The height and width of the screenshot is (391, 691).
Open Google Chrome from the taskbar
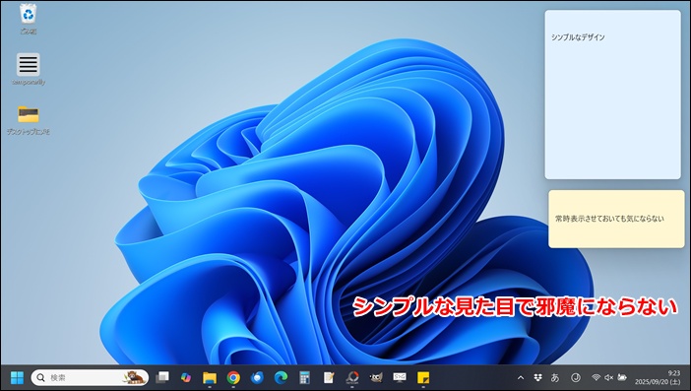[233, 378]
